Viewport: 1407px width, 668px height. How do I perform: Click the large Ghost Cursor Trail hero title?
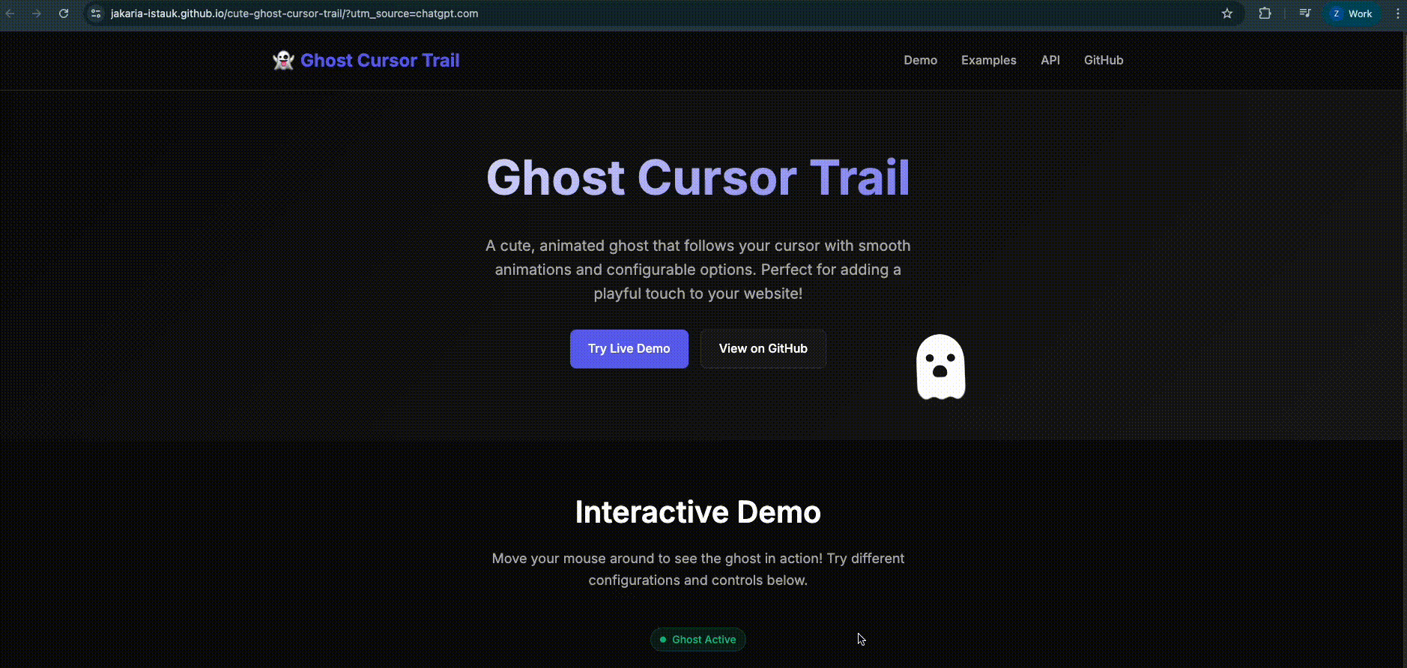(x=698, y=178)
